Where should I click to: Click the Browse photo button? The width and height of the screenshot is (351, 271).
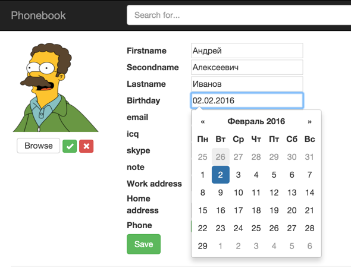[x=39, y=146]
